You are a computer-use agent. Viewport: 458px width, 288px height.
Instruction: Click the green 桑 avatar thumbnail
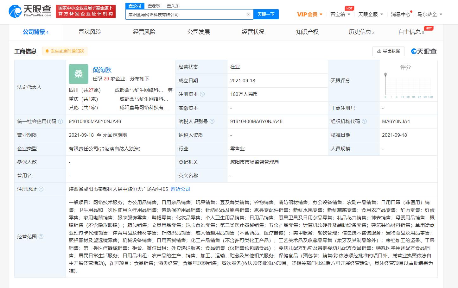[78, 74]
